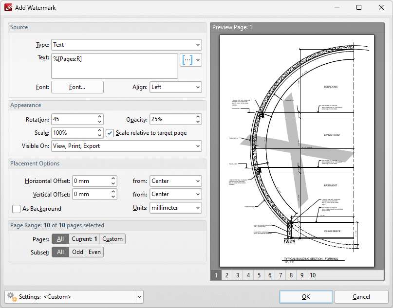This screenshot has height=308, width=393.
Task: Open Vertical Offset from dropdown
Action: 176,194
